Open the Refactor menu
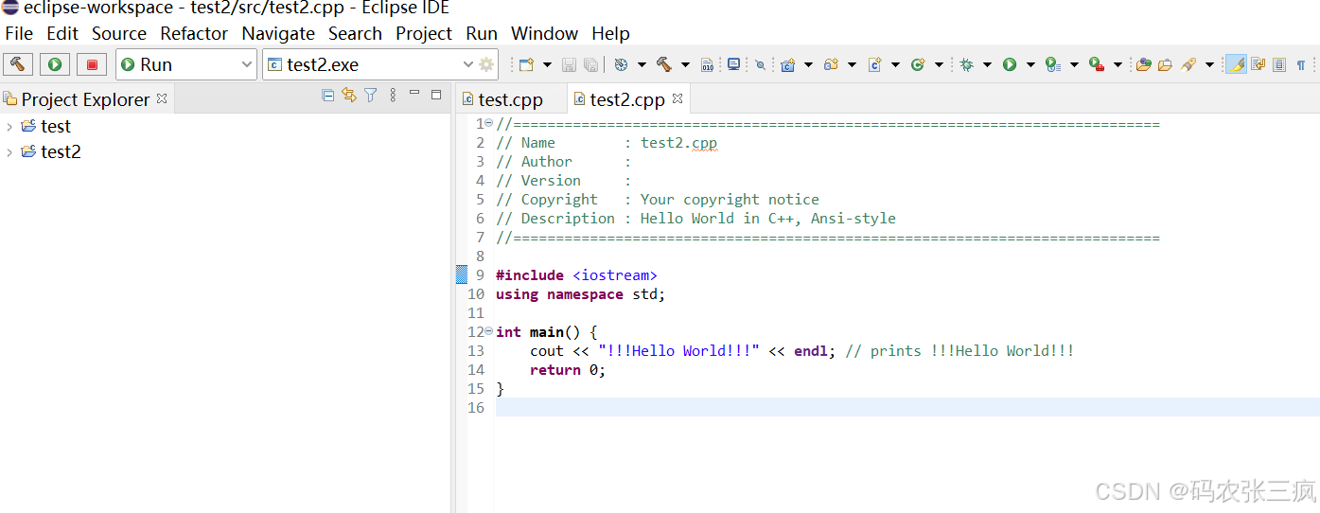Viewport: 1320px width, 513px height. tap(194, 33)
